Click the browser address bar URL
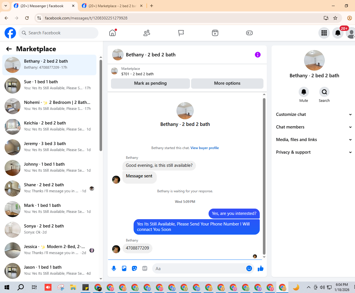This screenshot has width=355, height=293. (86, 18)
